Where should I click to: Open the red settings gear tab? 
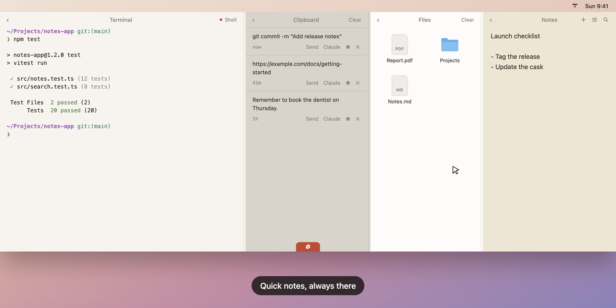pos(308,247)
